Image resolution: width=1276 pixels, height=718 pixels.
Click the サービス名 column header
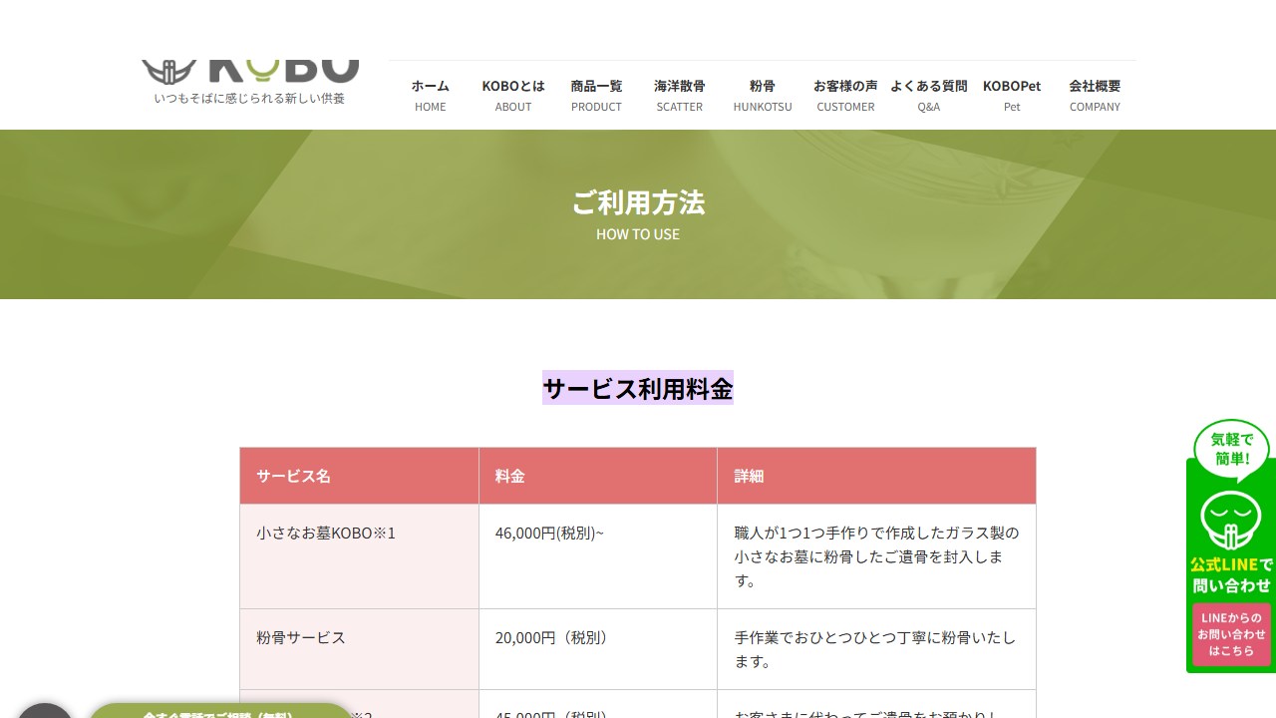pos(359,476)
